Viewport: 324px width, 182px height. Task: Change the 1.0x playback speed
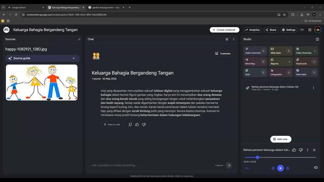click(x=247, y=168)
